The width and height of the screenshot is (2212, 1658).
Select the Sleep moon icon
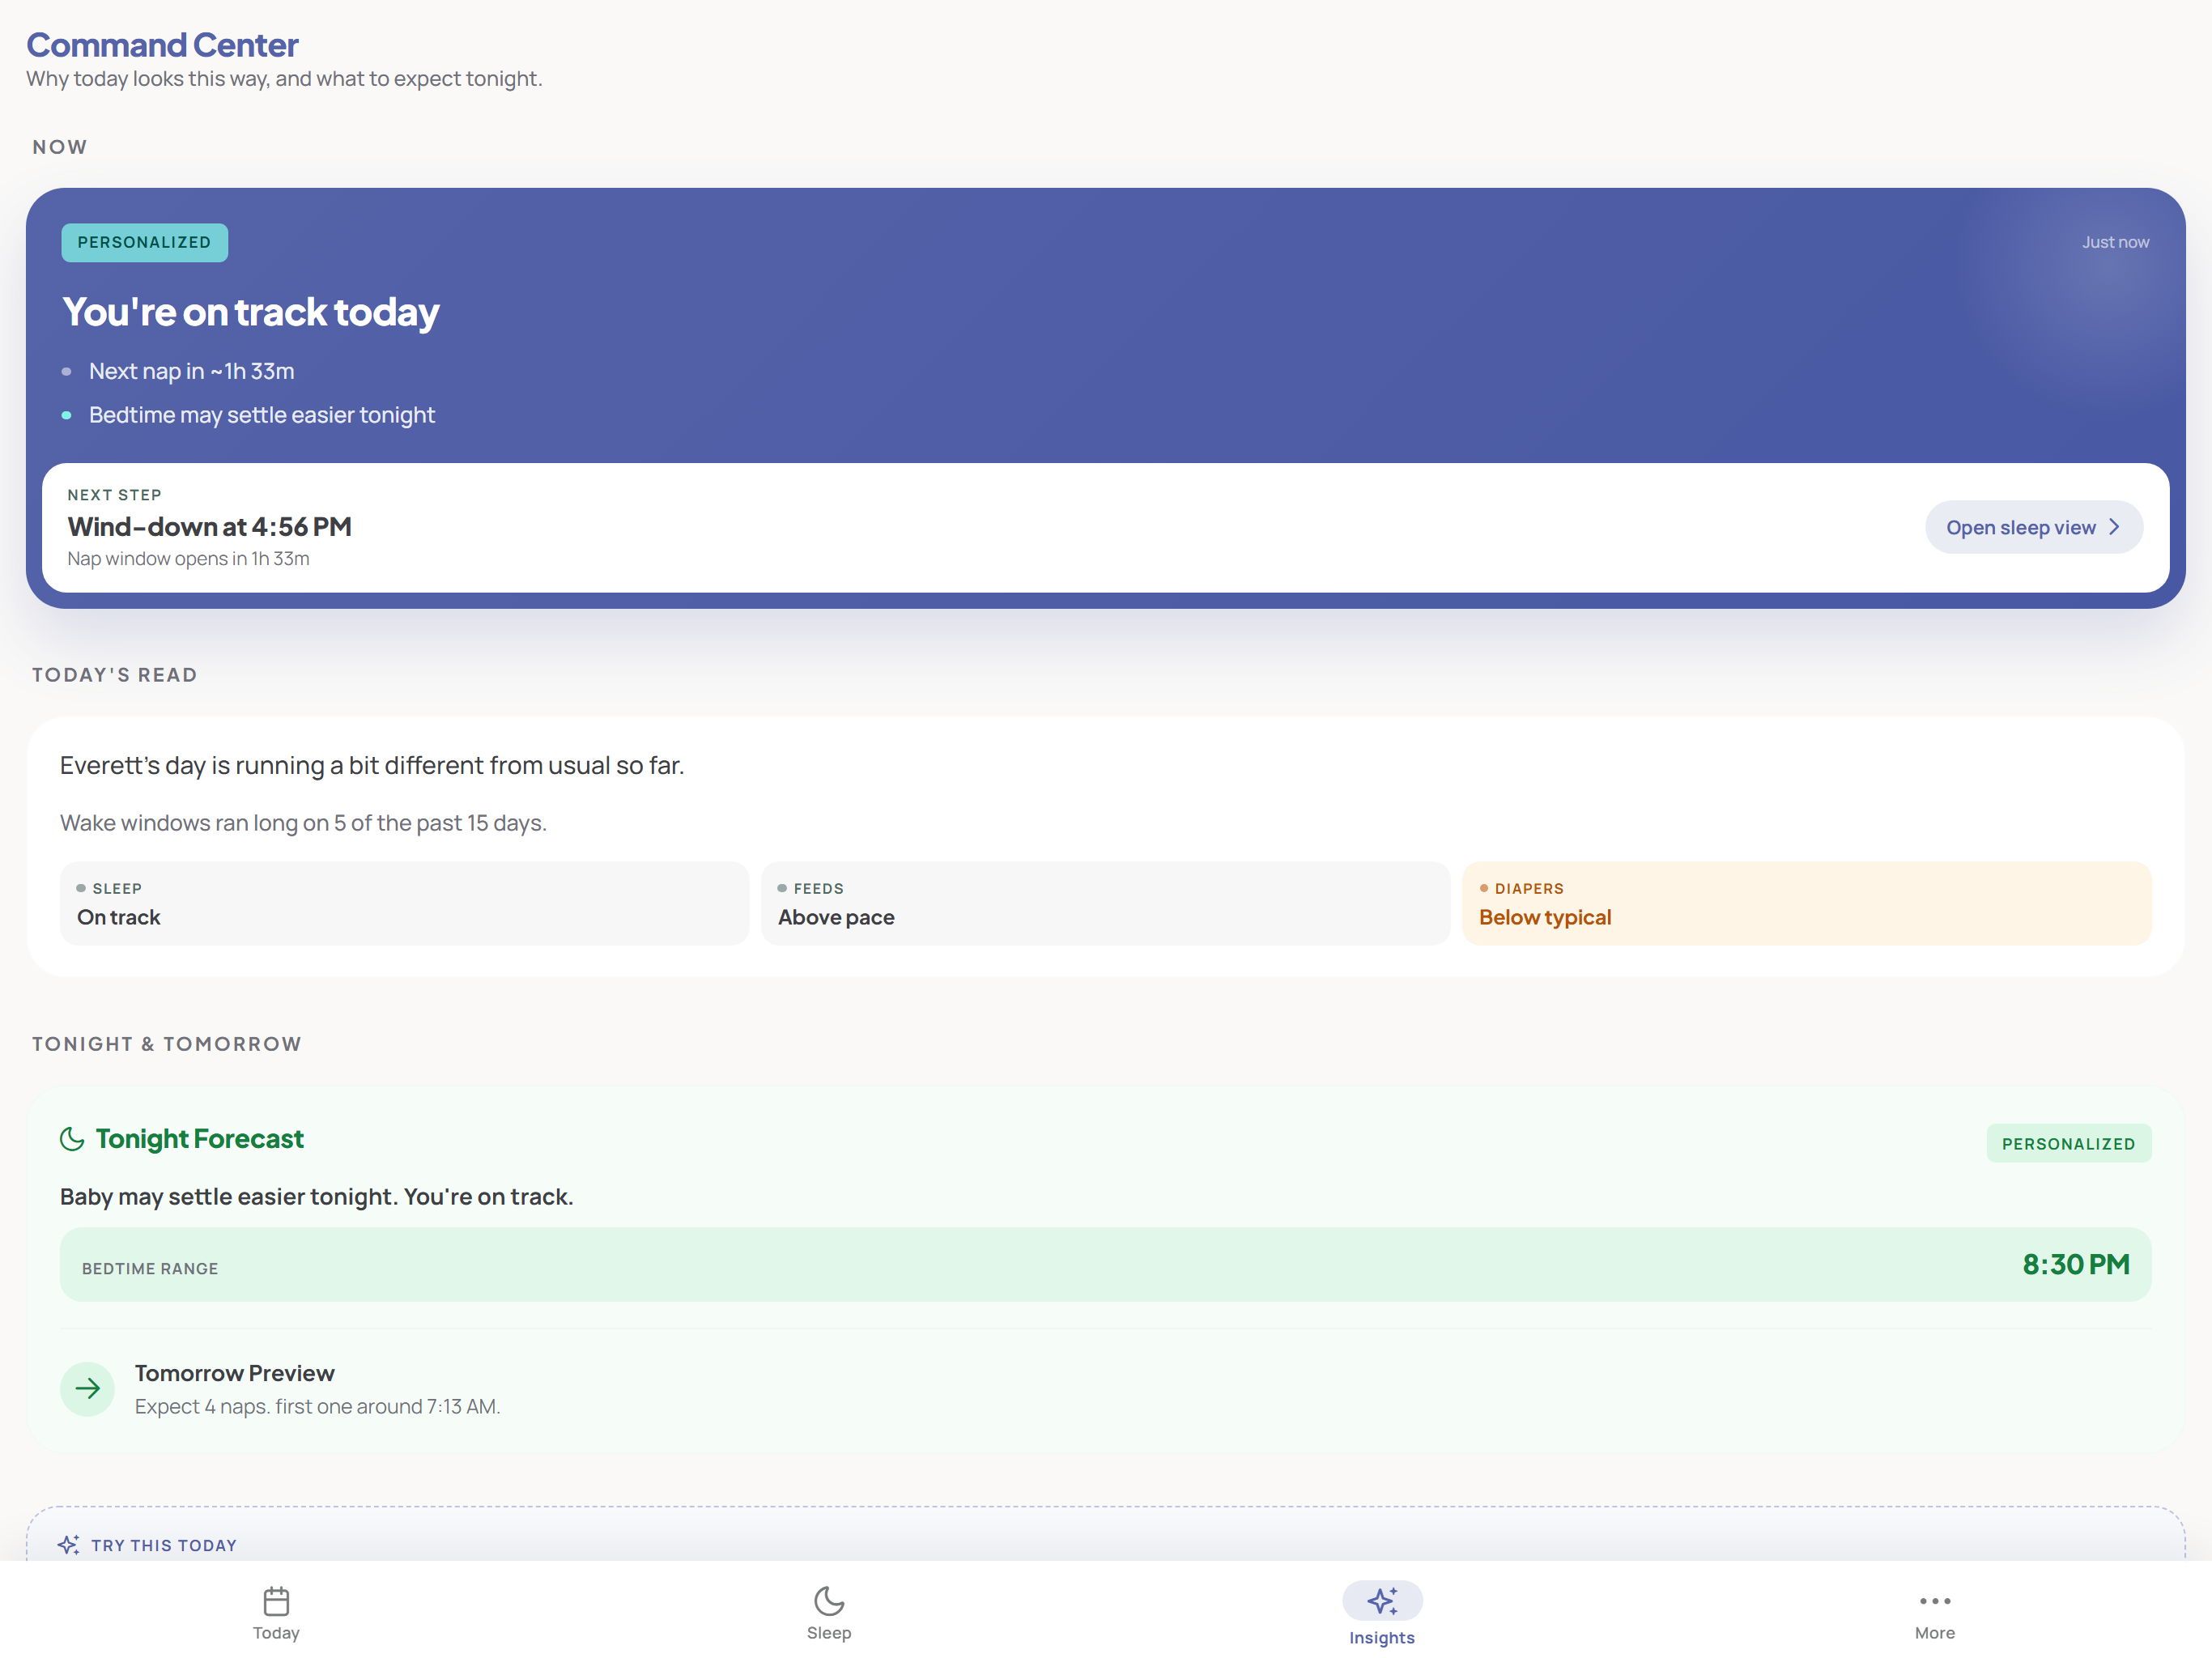click(x=829, y=1601)
